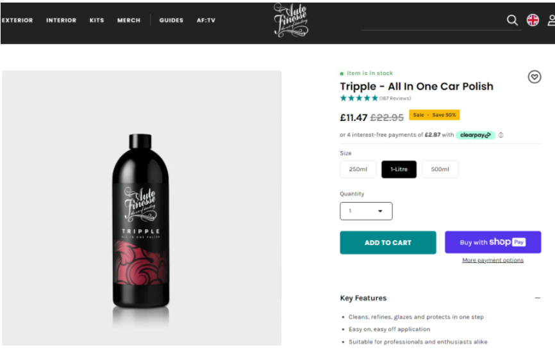Image resolution: width=555 pixels, height=350 pixels.
Task: Click the Clearpay badge
Action: click(475, 135)
